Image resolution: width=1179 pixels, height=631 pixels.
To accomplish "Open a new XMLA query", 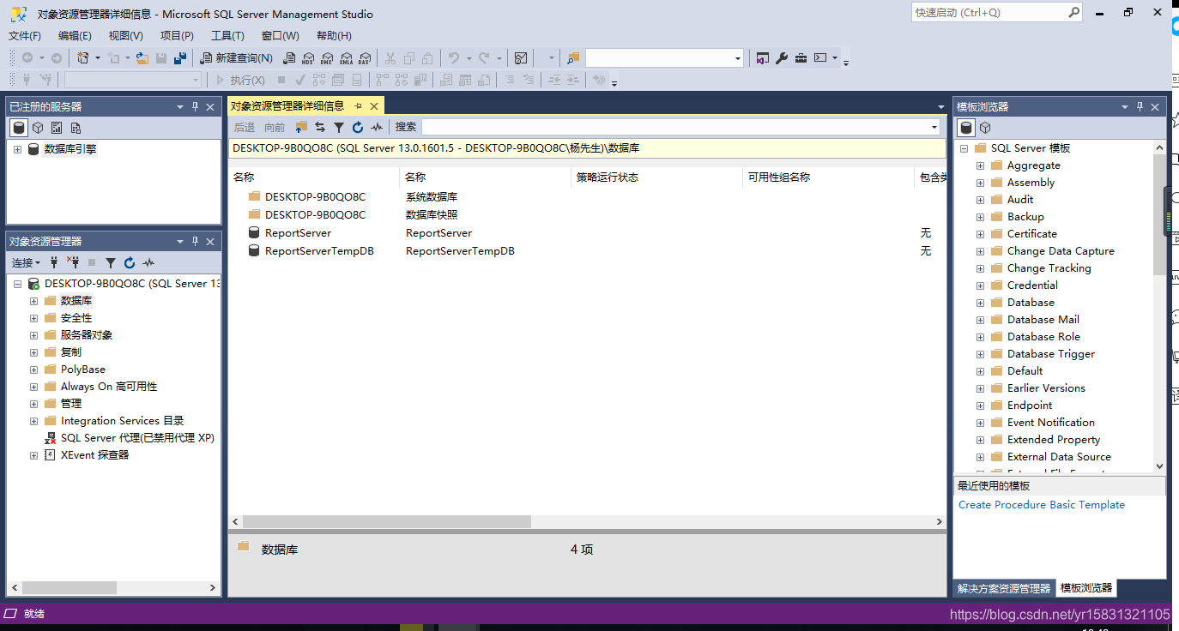I will click(x=346, y=58).
